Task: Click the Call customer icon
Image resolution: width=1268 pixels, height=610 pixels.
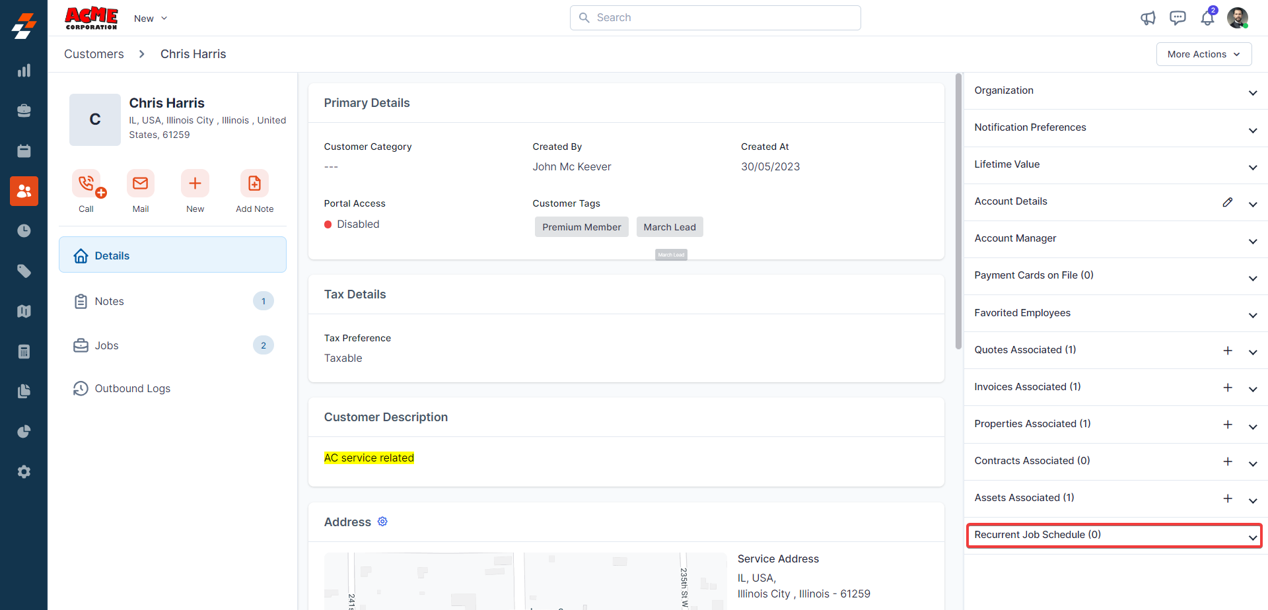Action: (87, 184)
